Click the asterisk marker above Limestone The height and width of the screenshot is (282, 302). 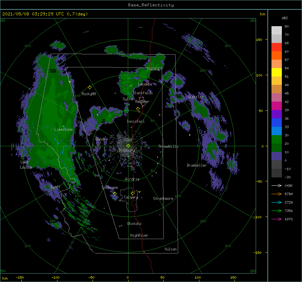click(x=63, y=126)
